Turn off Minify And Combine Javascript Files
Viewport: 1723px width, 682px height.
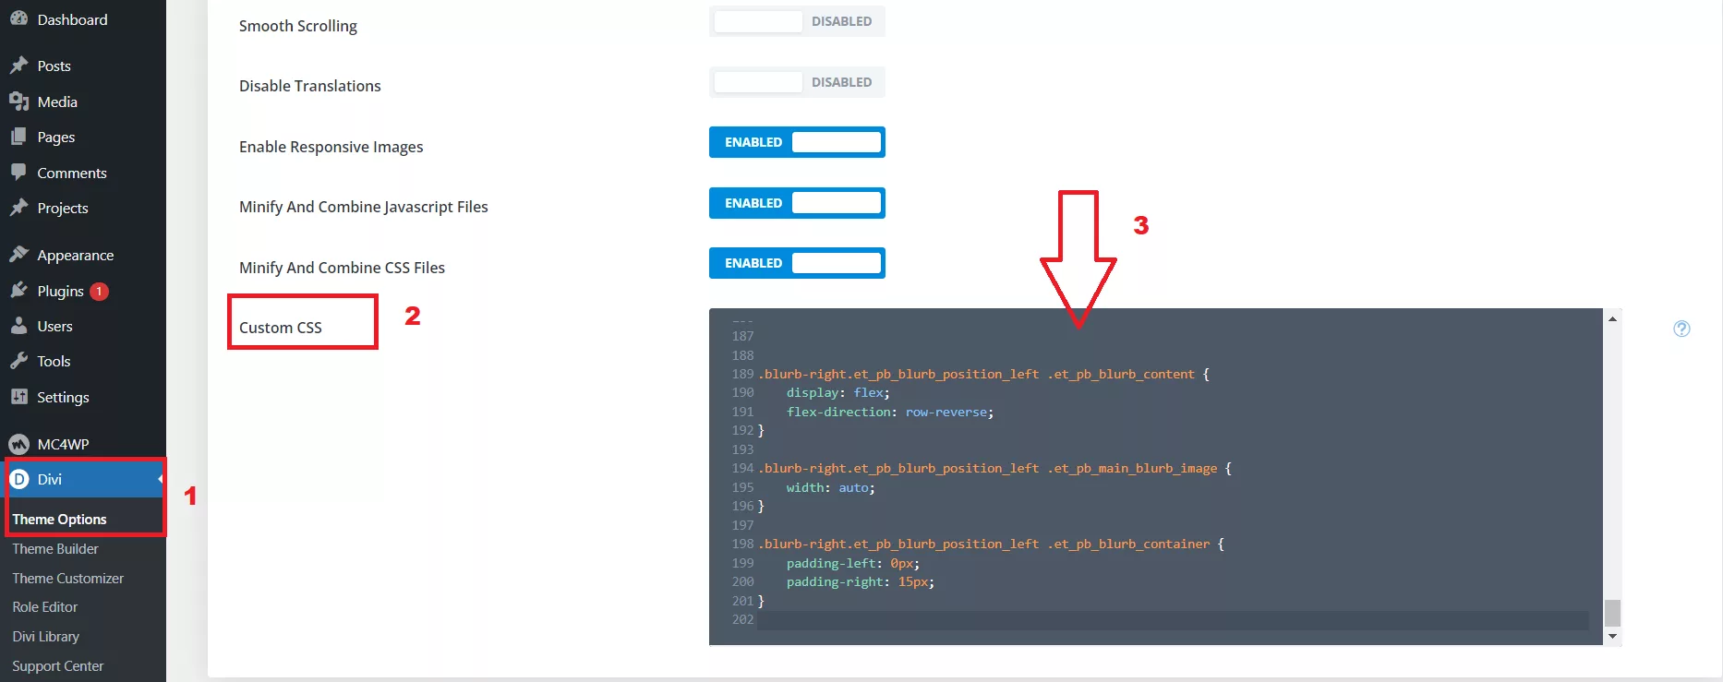(x=797, y=203)
